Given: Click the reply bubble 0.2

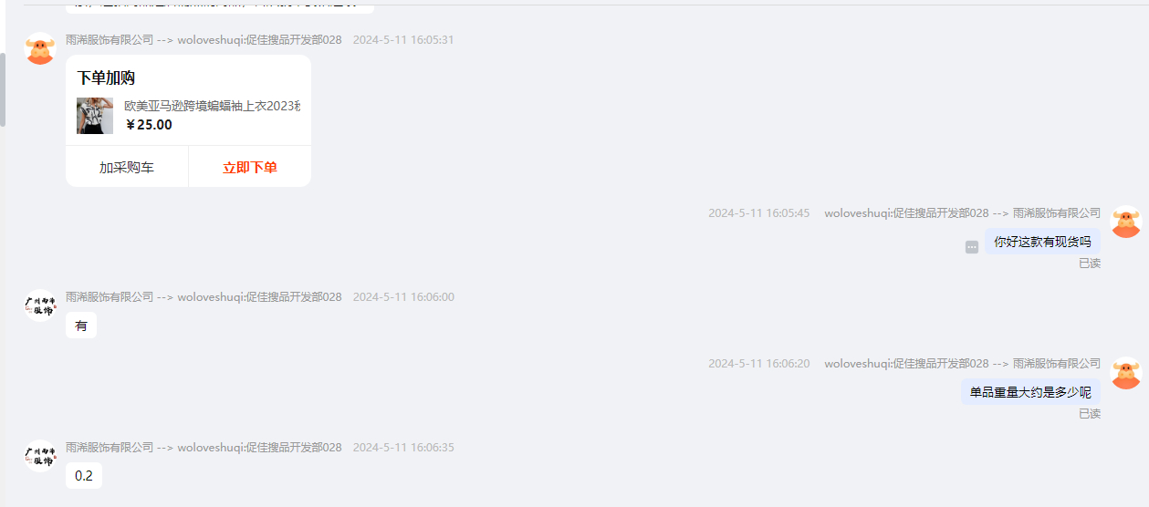Looking at the screenshot, I should pyautogui.click(x=84, y=476).
